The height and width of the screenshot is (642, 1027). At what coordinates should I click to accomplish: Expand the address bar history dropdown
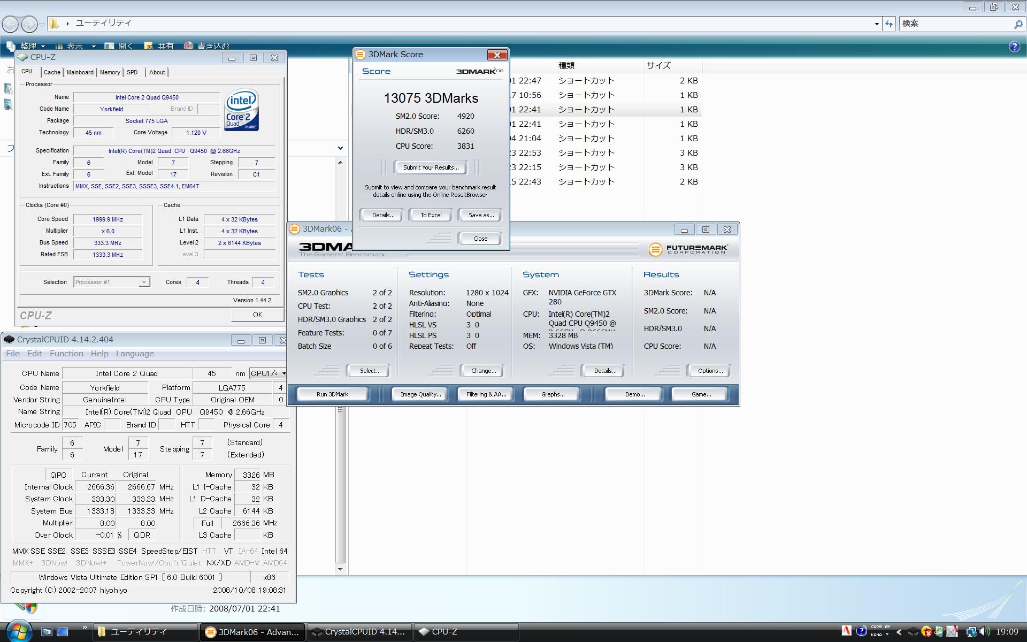(x=877, y=24)
